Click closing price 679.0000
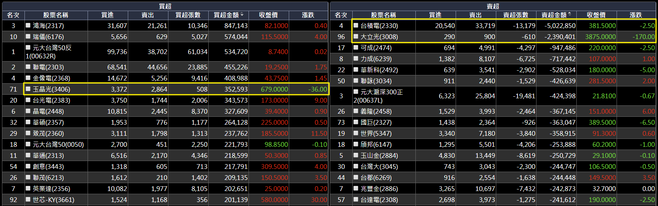Viewport: 658px width, 206px height. click(x=274, y=89)
